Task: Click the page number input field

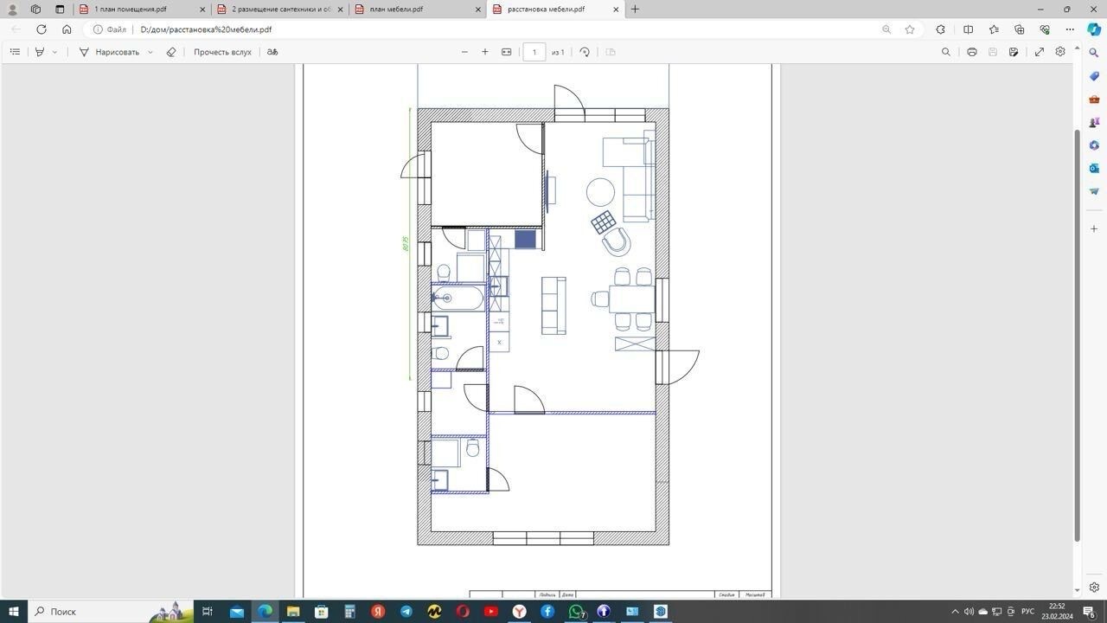Action: 534,52
